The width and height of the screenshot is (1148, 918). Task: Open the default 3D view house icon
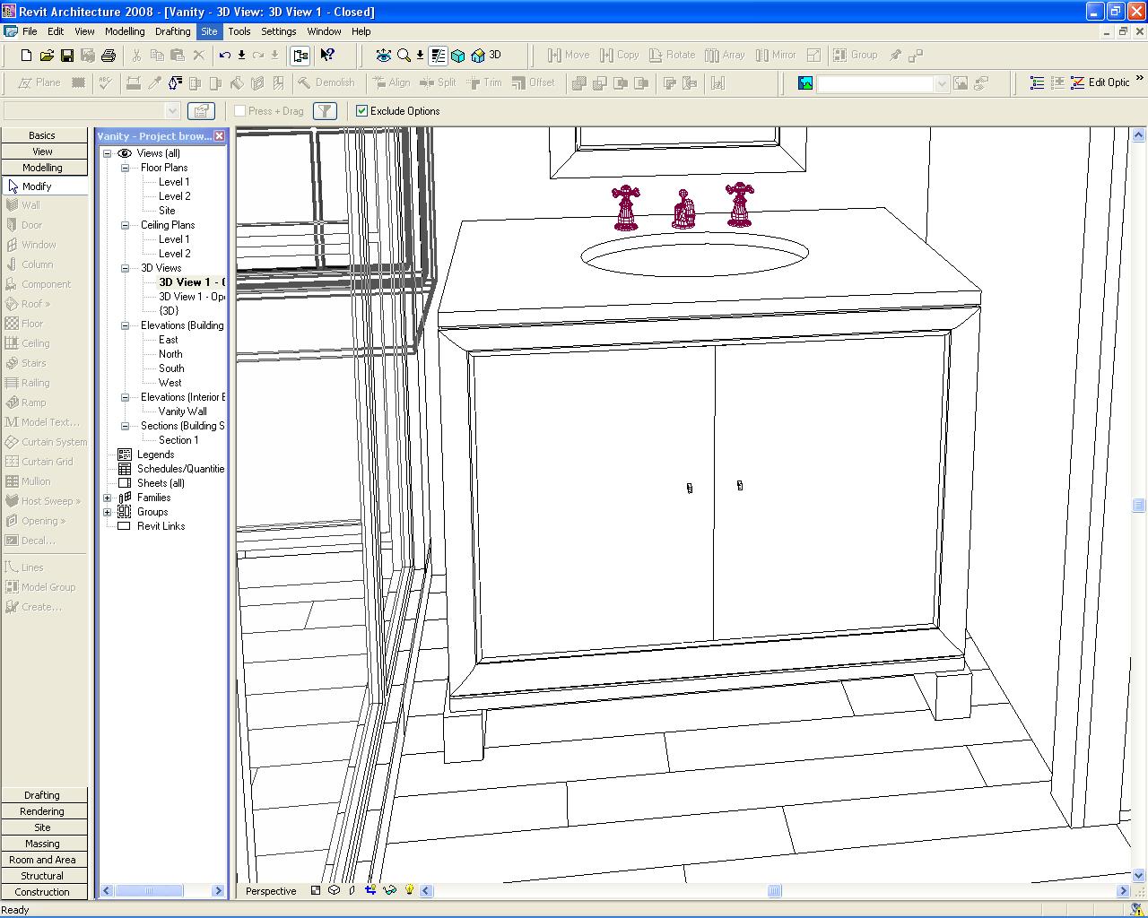click(478, 56)
